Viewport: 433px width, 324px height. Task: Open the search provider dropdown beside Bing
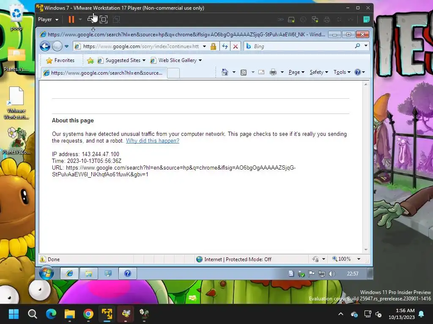(x=366, y=46)
